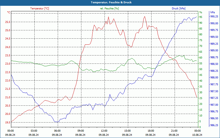The width and height of the screenshot is (220, 138).
Task: Click the 21,5 temperature axis value
Action: tap(8, 89)
